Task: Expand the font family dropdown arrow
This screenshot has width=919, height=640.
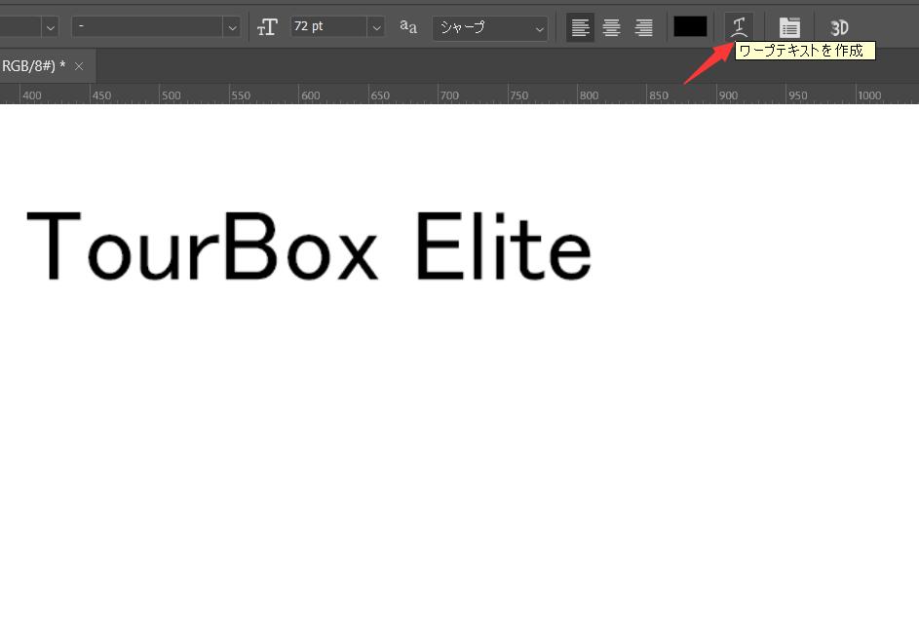Action: pyautogui.click(x=50, y=27)
